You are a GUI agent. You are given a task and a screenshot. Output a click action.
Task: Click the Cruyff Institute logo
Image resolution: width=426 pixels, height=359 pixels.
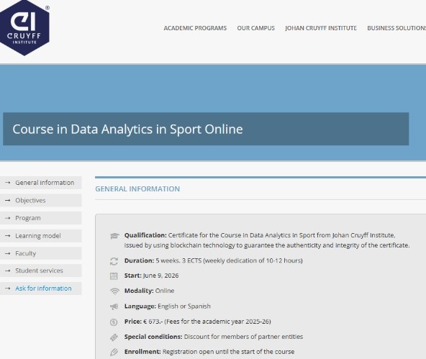[x=24, y=28]
